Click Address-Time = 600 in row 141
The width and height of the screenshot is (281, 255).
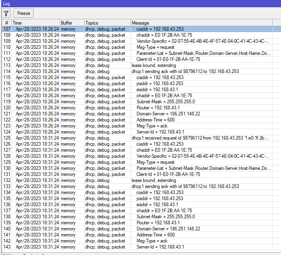point(156,235)
